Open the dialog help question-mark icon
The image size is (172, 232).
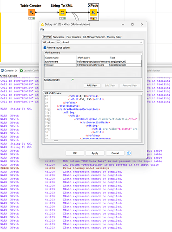[x=129, y=153]
